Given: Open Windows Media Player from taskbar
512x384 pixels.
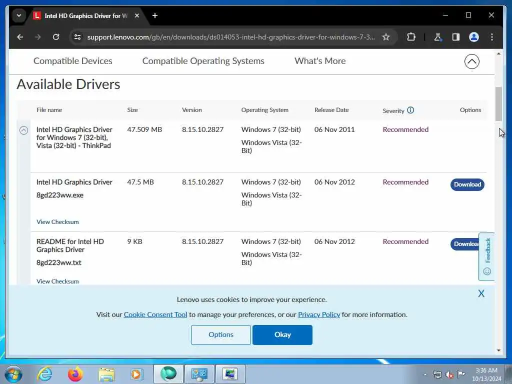Looking at the screenshot, I should point(136,374).
